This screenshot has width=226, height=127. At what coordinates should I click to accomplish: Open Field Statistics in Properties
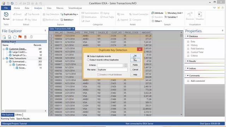point(197,49)
